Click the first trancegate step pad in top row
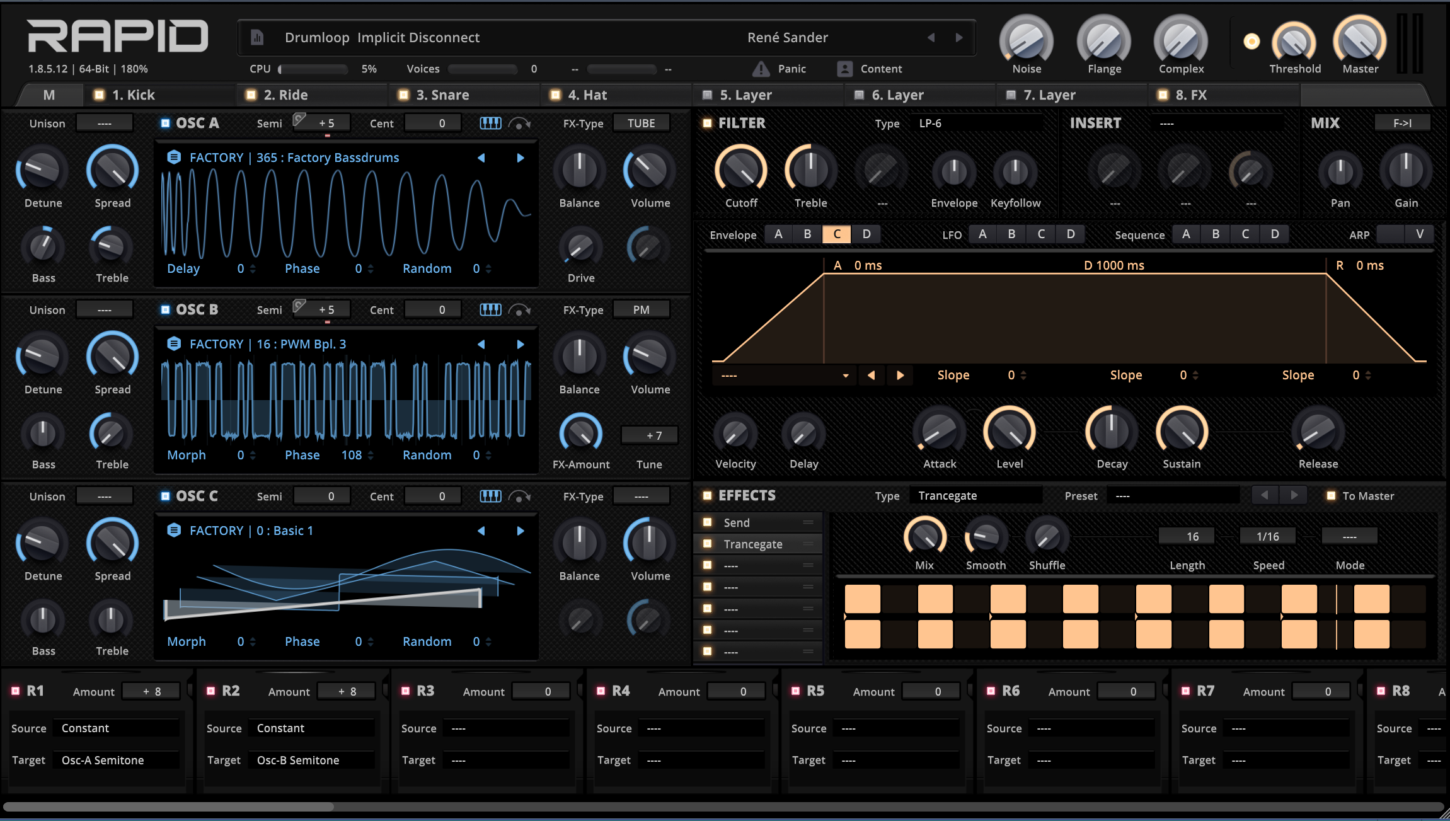 pyautogui.click(x=862, y=599)
